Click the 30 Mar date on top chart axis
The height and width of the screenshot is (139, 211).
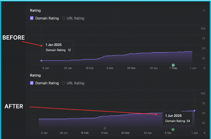pos(131,68)
